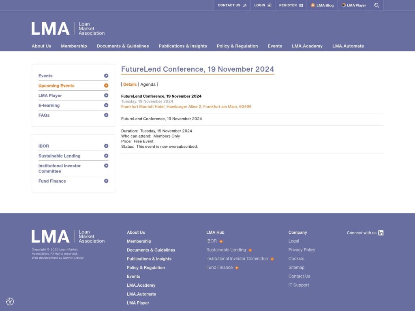Click the cookie settings icon at bottom left

[10, 301]
